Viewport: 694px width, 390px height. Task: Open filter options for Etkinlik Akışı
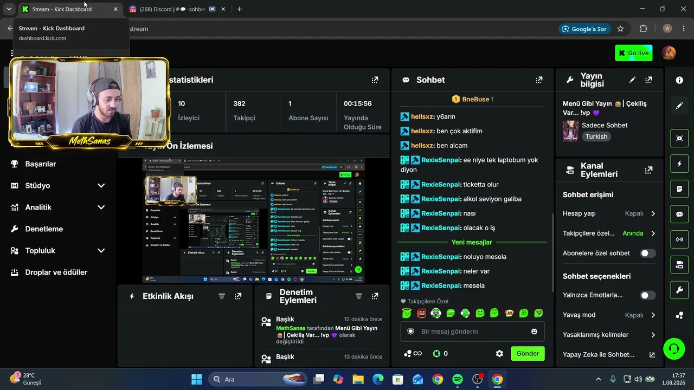pyautogui.click(x=222, y=296)
